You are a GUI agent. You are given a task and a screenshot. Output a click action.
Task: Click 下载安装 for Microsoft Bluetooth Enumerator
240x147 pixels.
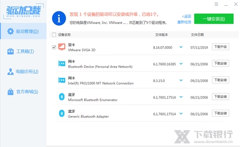coord(220,97)
